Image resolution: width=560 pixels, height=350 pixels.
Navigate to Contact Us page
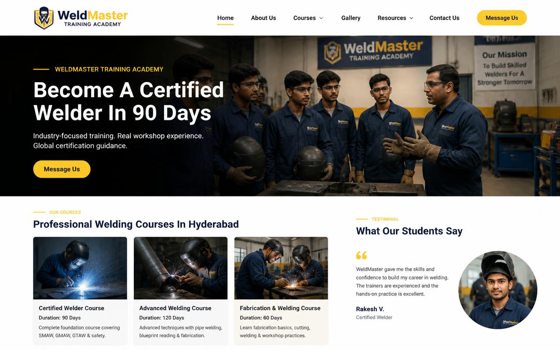click(444, 18)
